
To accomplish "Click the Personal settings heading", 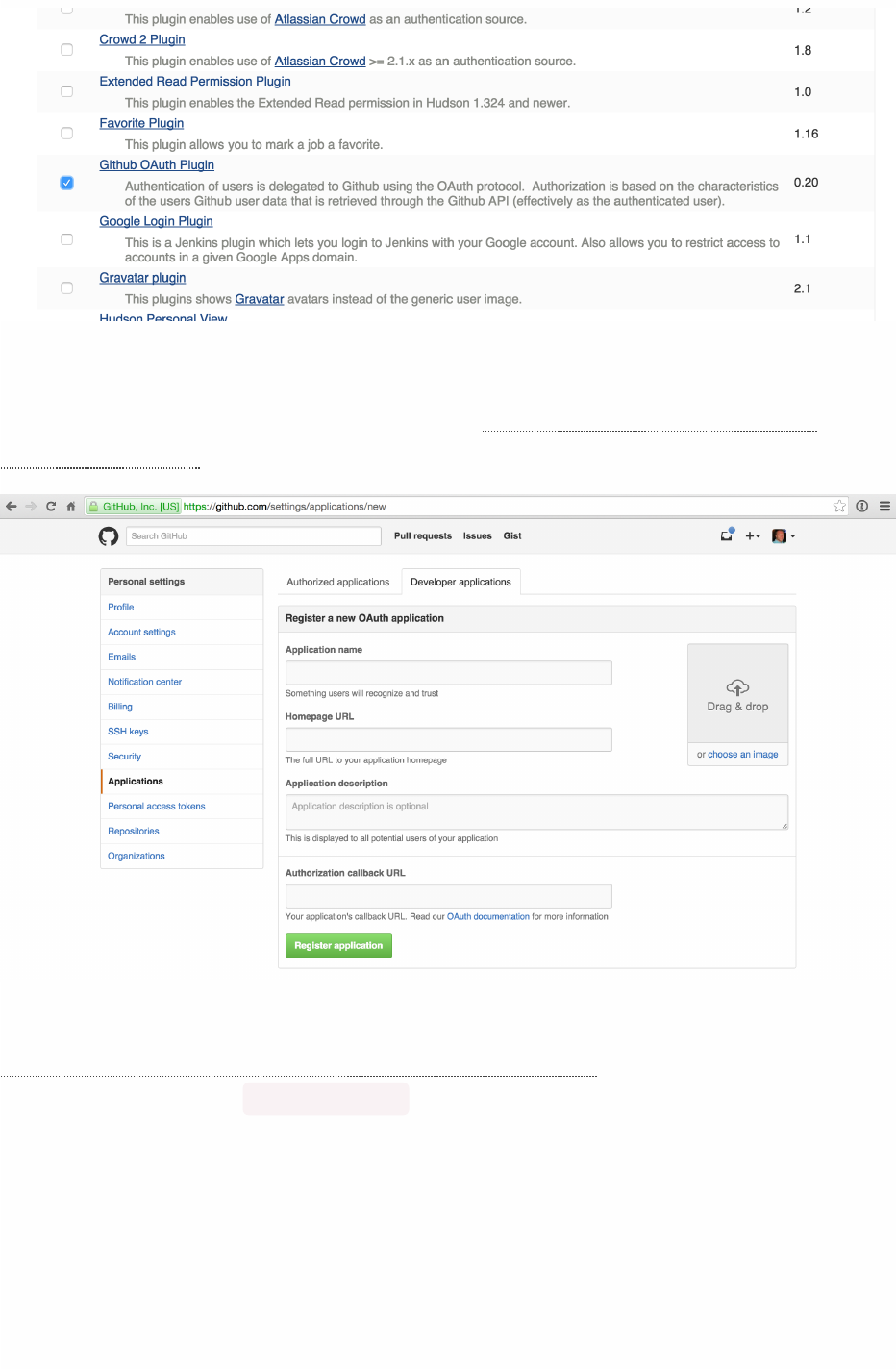I will [146, 582].
